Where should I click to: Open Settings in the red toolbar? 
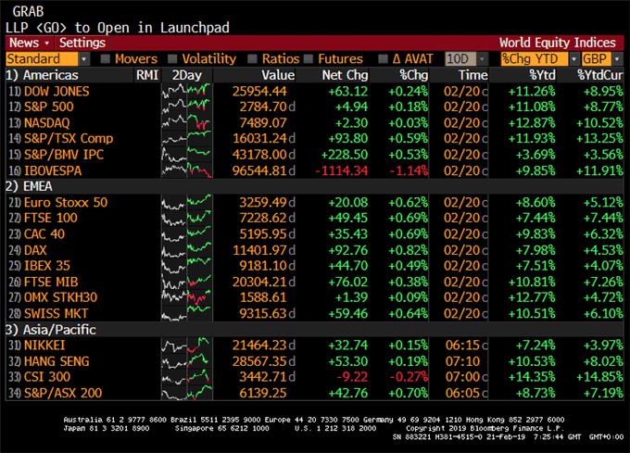tap(82, 43)
